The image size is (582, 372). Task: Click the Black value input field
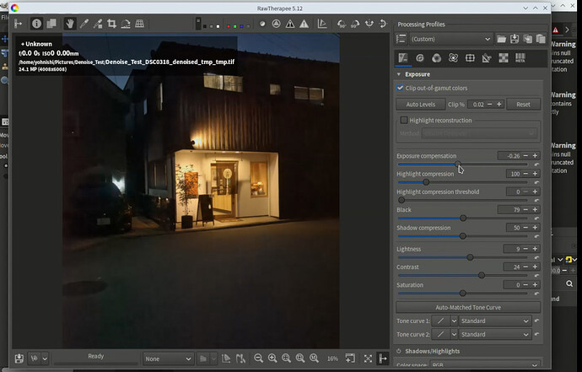[509, 210]
